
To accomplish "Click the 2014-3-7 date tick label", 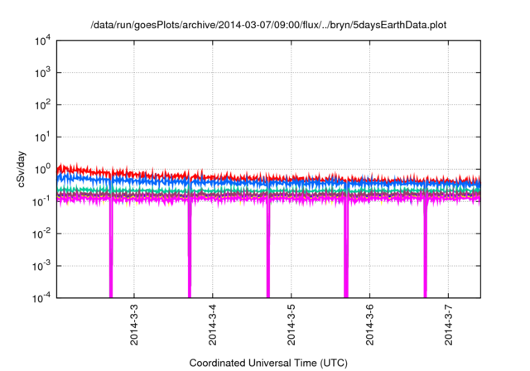I will [x=448, y=325].
